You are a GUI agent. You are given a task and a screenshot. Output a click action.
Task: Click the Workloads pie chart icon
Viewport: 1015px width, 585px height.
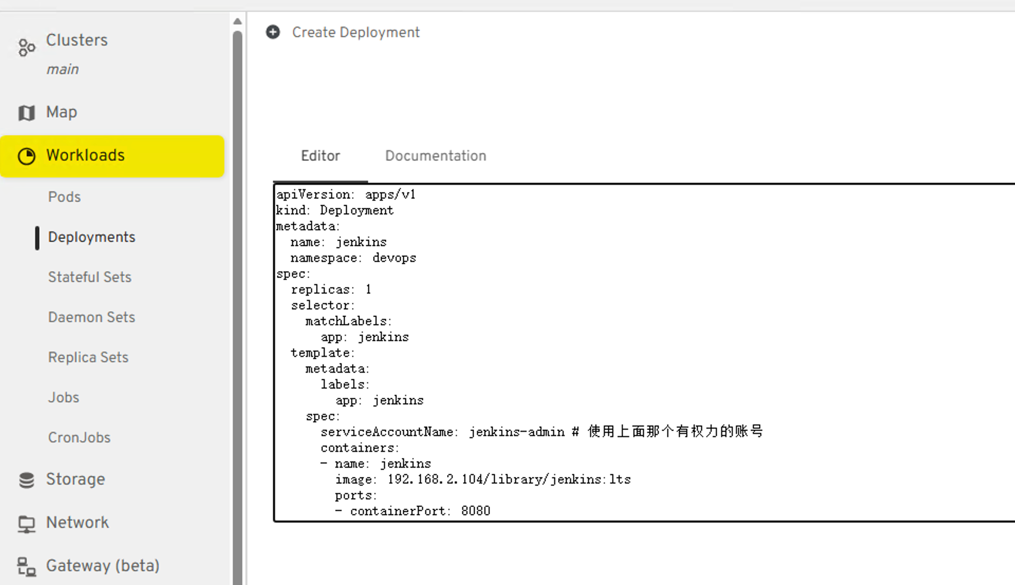[26, 156]
